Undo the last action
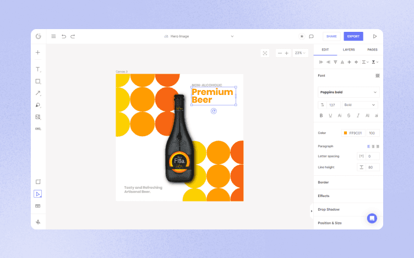Viewport: 414px width, 258px height. [64, 36]
